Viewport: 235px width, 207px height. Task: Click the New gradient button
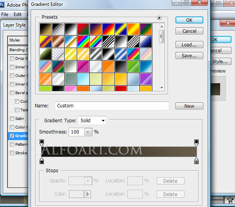pyautogui.click(x=189, y=106)
